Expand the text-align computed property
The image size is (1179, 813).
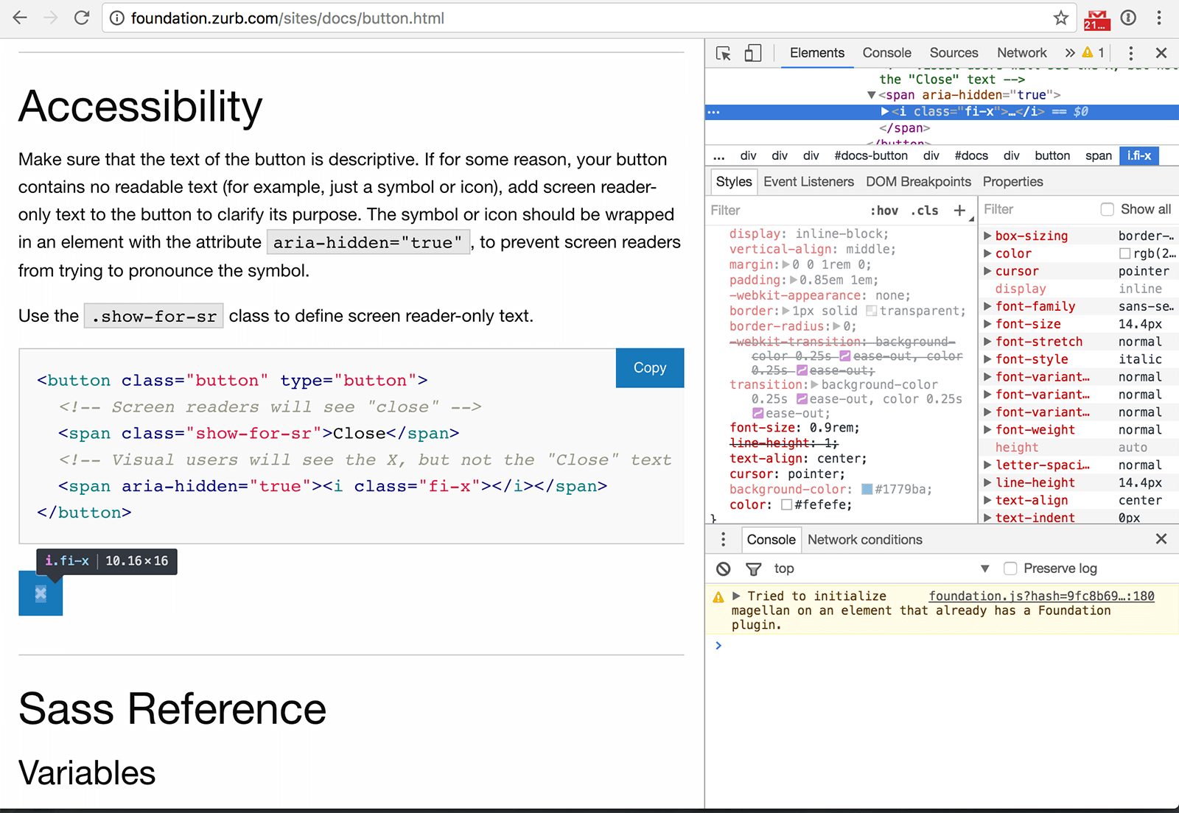click(987, 501)
